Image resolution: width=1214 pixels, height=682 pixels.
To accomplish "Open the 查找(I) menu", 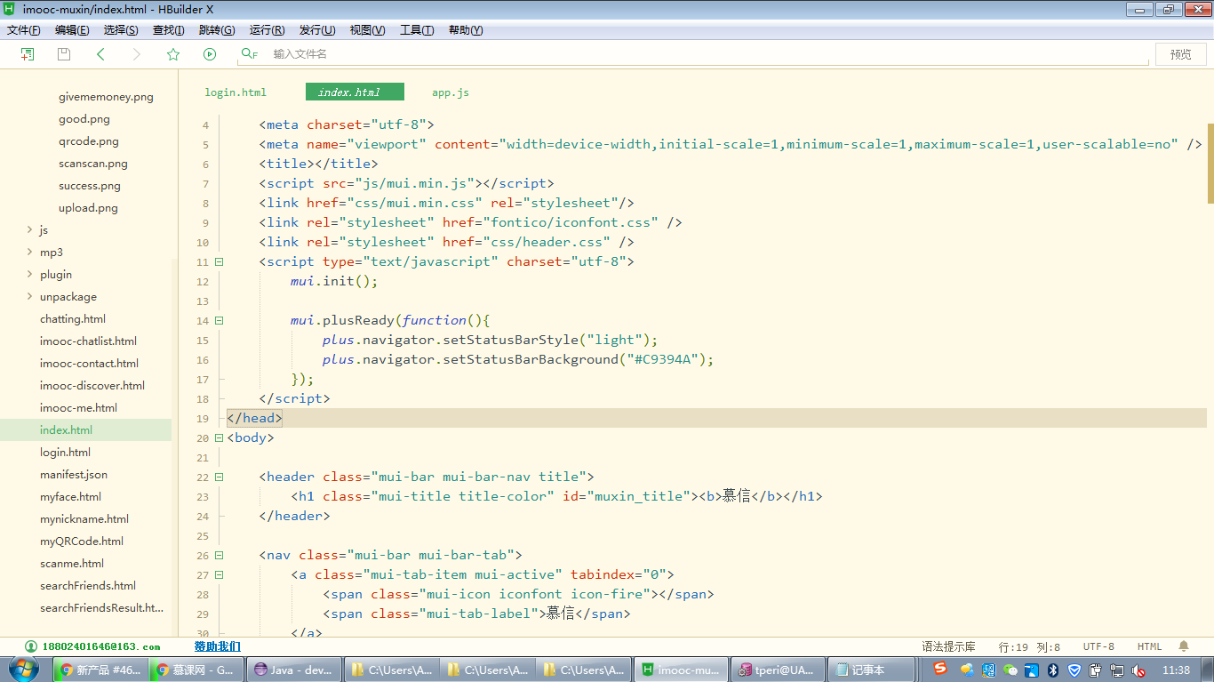I will pyautogui.click(x=169, y=30).
